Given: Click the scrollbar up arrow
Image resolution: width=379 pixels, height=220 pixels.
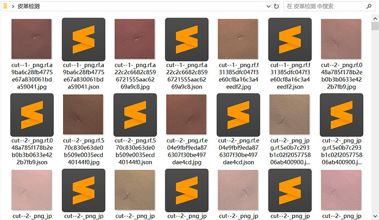Looking at the screenshot, I should pyautogui.click(x=375, y=18).
